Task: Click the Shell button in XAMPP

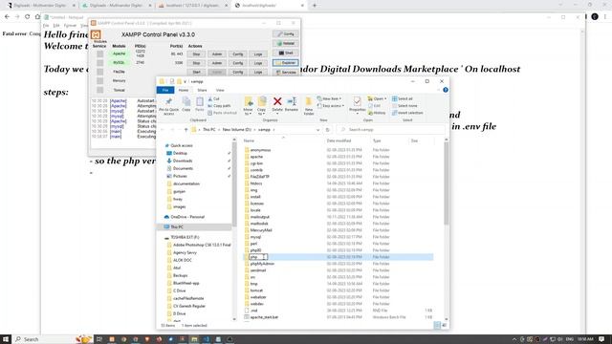Action: (286, 54)
